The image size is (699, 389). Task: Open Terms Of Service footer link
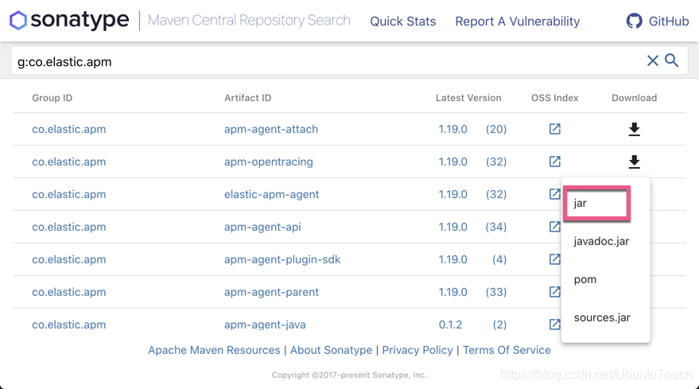(507, 350)
